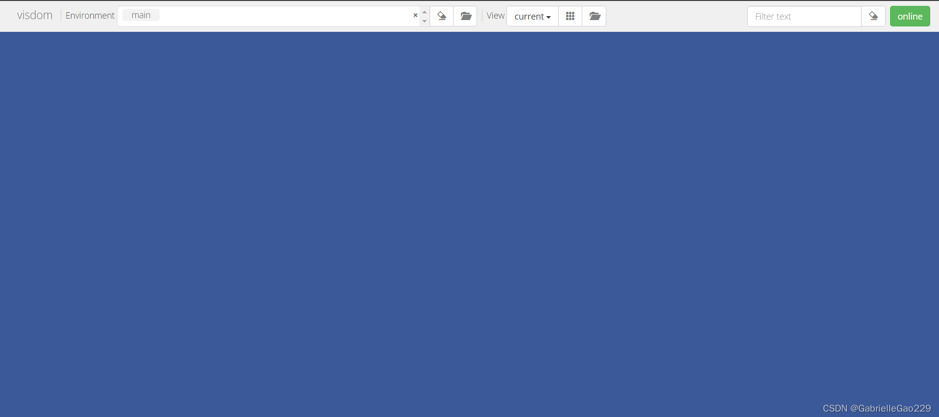Screen dimensions: 939x417
Task: Clear the main environment with eraser icon
Action: click(x=442, y=16)
